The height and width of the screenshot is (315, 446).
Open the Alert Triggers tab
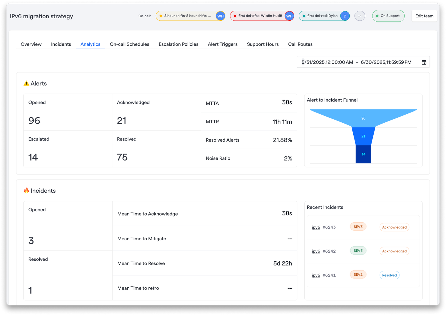[x=223, y=44]
